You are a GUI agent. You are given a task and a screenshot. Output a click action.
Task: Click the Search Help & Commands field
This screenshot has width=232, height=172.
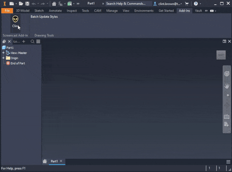point(128,4)
